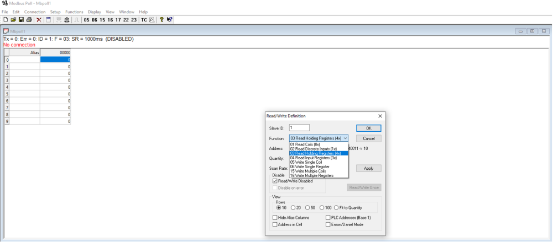Select the 100 rows radio button
Viewport: 553px width, 242px height.
pos(322,207)
